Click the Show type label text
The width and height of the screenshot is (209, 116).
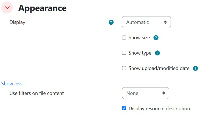click(x=140, y=53)
